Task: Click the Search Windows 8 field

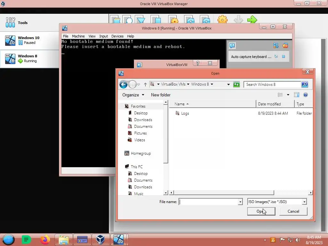Action: point(272,85)
